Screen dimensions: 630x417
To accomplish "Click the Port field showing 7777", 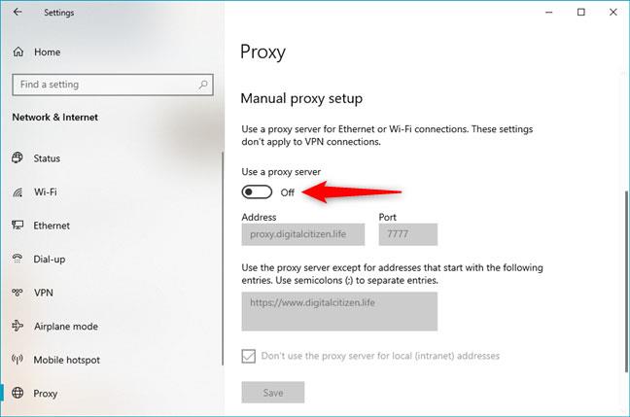I will tap(407, 234).
